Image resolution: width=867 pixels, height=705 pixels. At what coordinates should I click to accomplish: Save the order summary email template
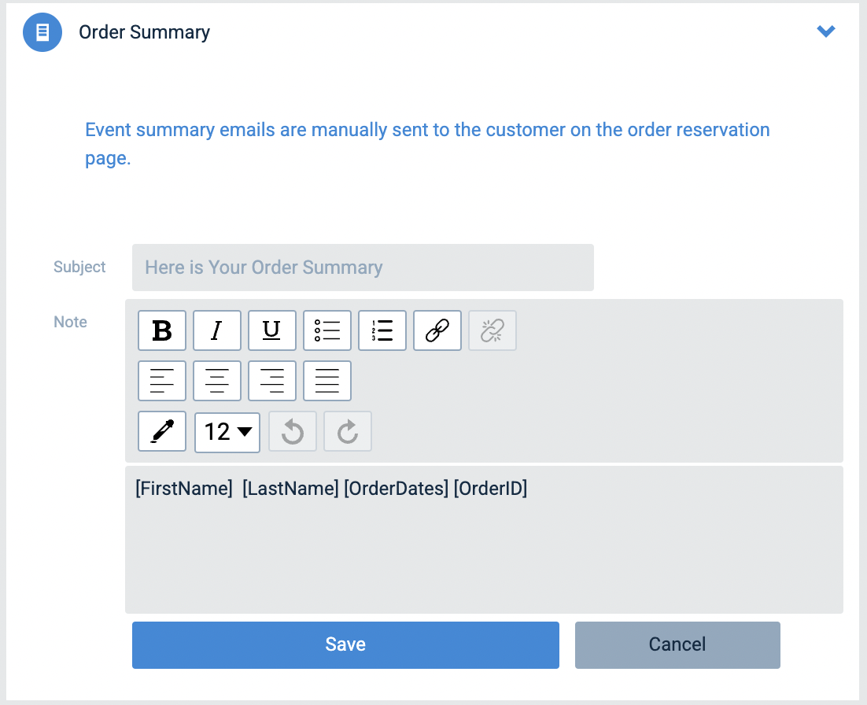coord(345,644)
